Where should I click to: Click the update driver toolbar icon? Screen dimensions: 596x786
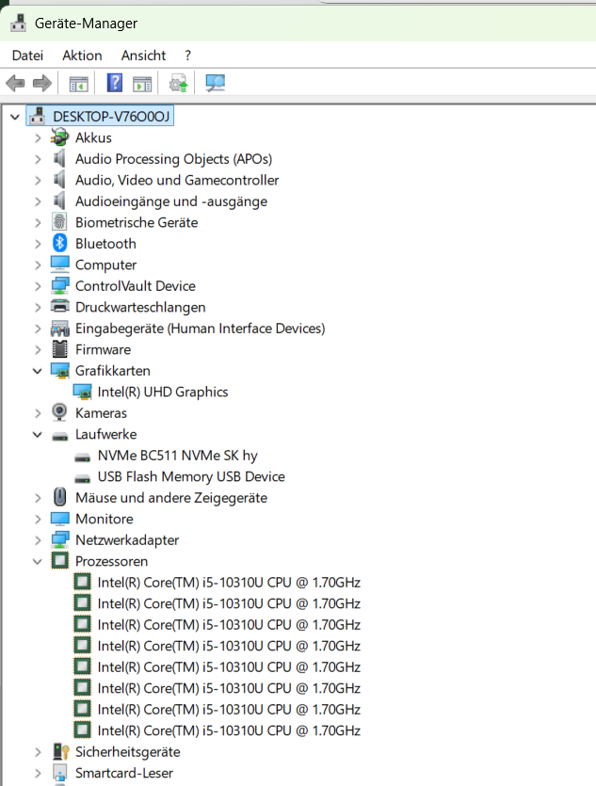pyautogui.click(x=179, y=83)
